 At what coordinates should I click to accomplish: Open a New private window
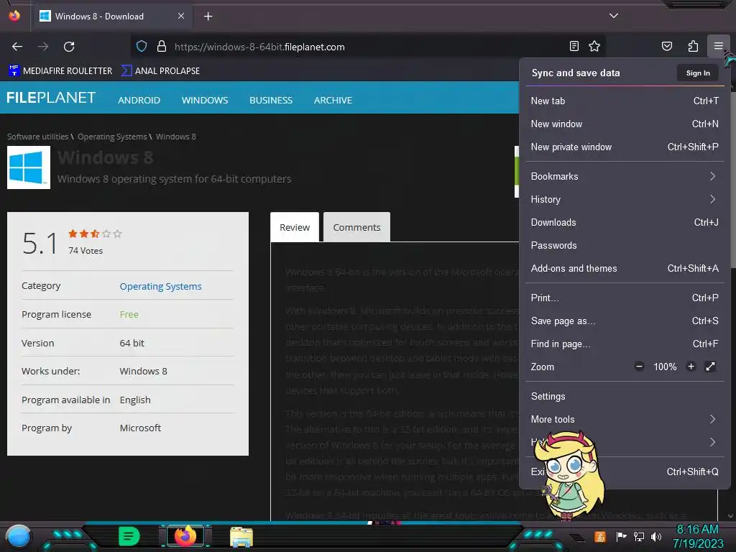coord(625,147)
